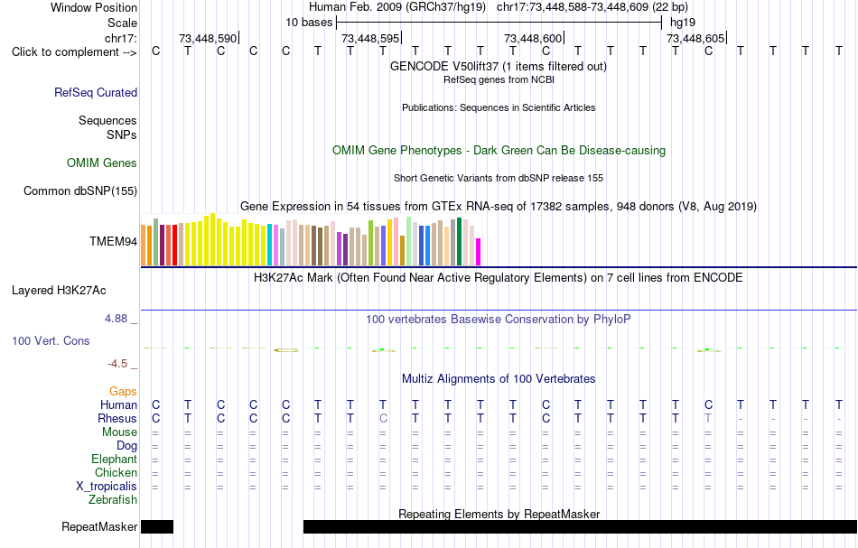The width and height of the screenshot is (858, 548).
Task: Click the 'OMIM Gene Phenotypes' green title
Action: point(499,151)
